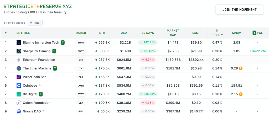Click the Golem Foundation logo icon
This screenshot has width=269, height=115.
coord(19,103)
